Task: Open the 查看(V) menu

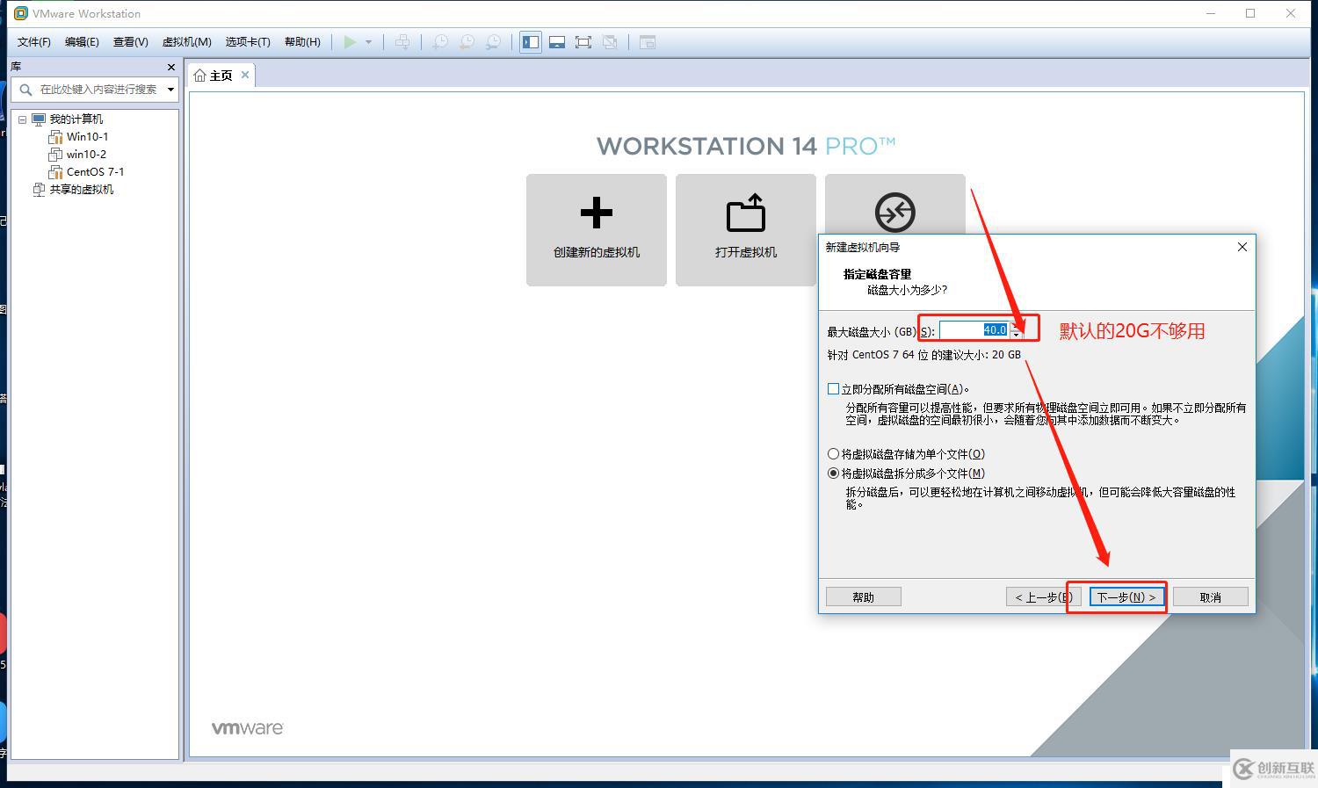Action: (130, 42)
